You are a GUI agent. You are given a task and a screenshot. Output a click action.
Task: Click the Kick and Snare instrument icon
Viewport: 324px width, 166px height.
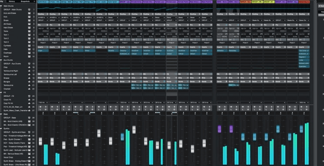pos(29,13)
